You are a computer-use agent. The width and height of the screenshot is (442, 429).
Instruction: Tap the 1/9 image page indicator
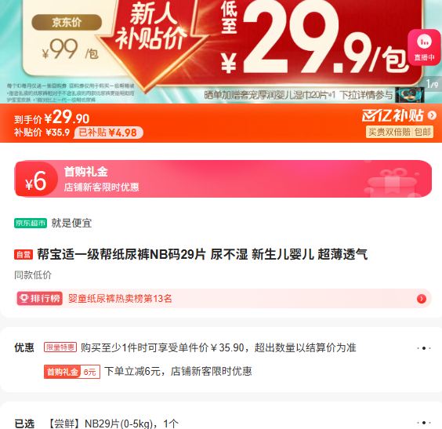click(x=432, y=84)
